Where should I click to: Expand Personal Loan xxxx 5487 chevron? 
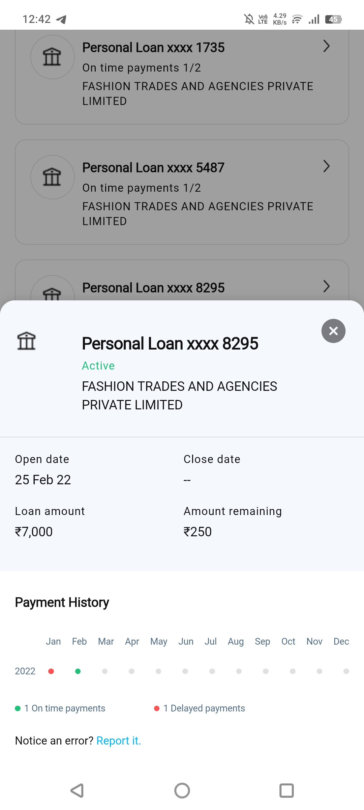pos(326,166)
